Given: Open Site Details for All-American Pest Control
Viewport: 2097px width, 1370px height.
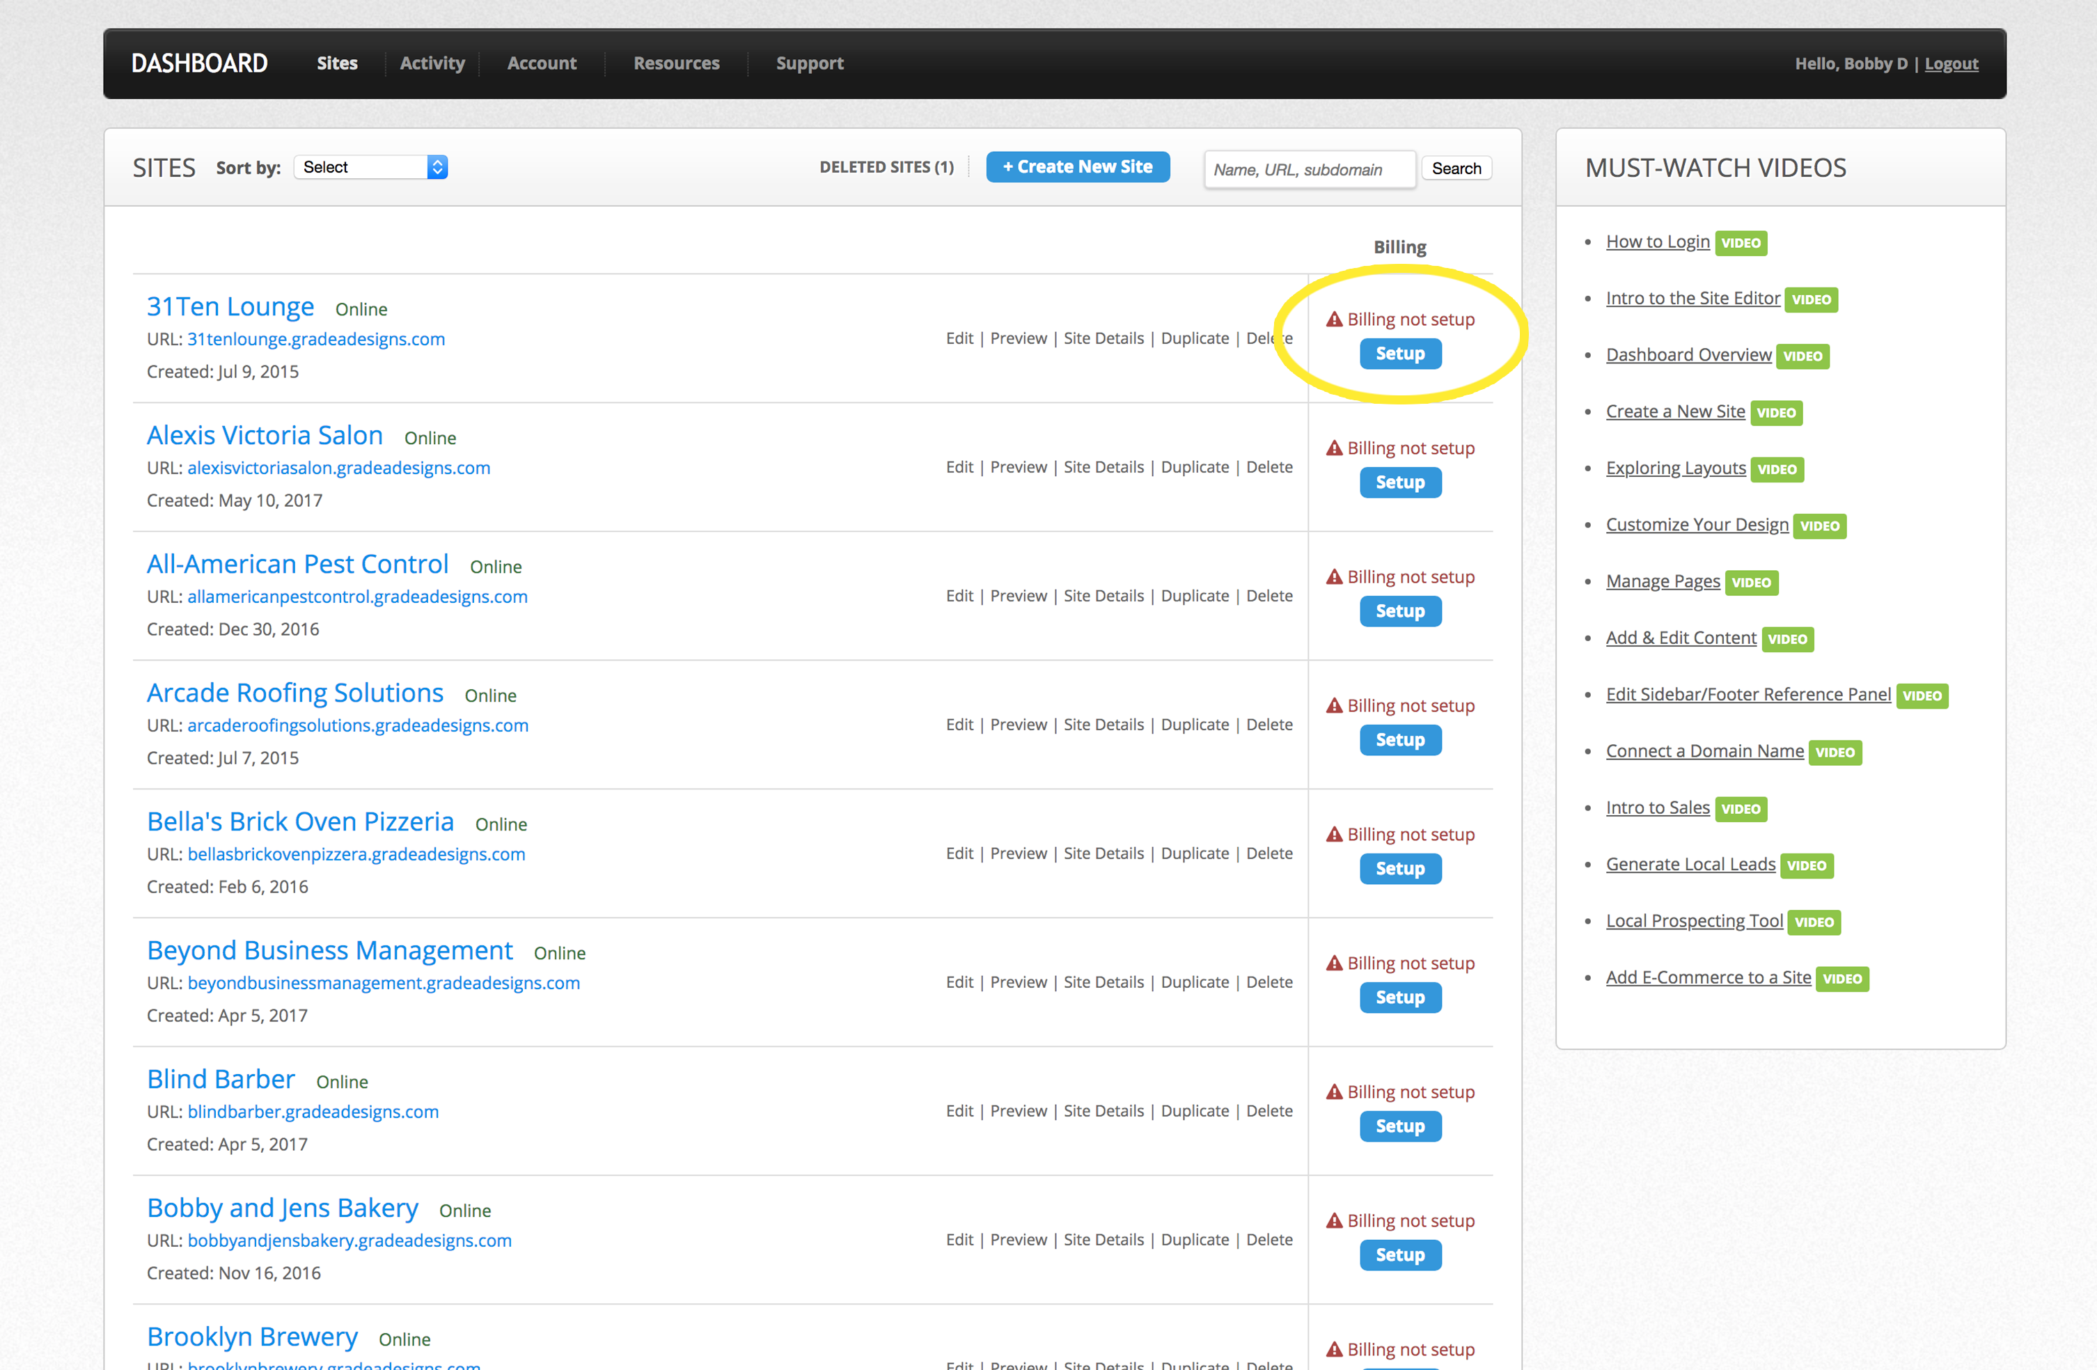Looking at the screenshot, I should 1104,596.
